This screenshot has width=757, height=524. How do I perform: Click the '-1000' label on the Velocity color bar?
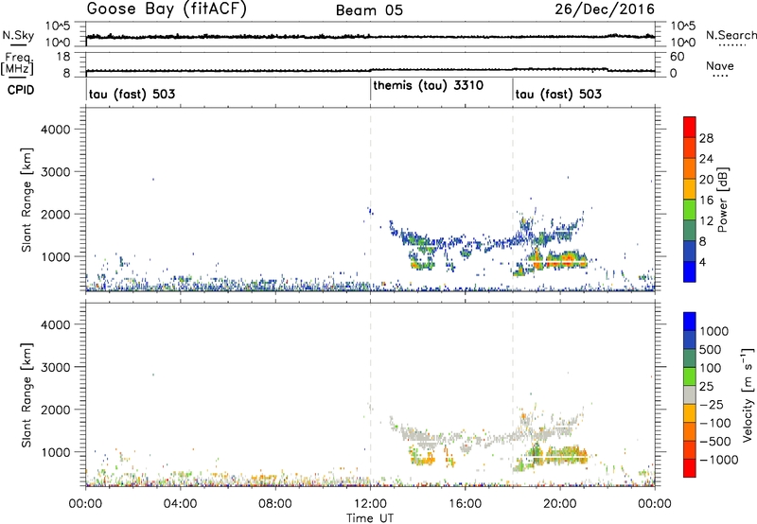pyautogui.click(x=719, y=460)
